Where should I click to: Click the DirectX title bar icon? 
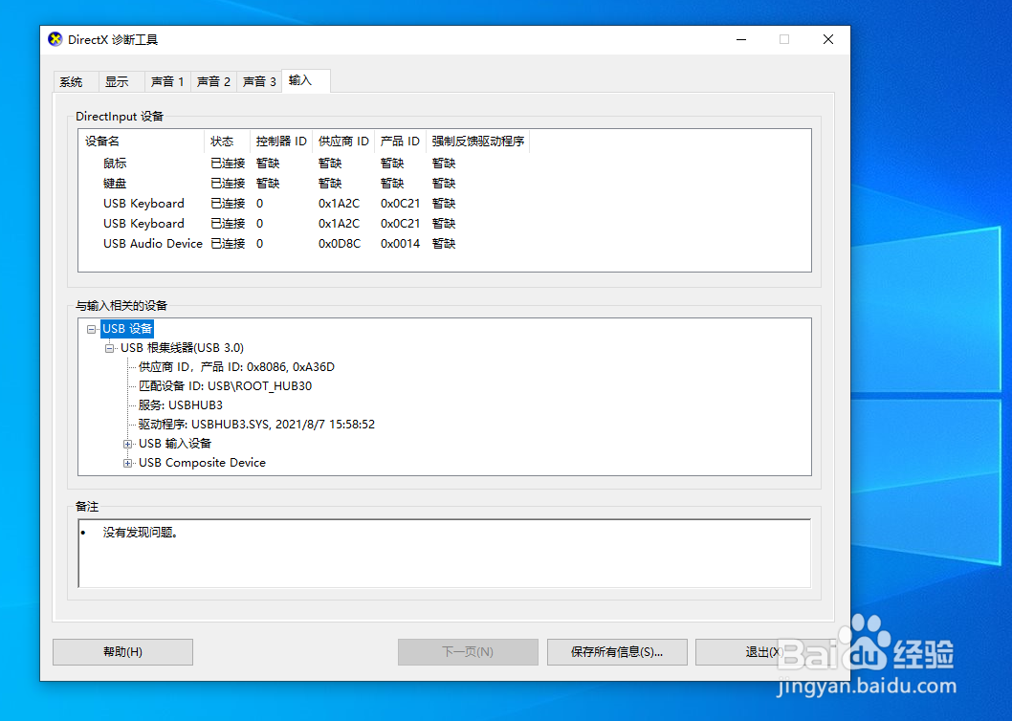click(x=55, y=39)
